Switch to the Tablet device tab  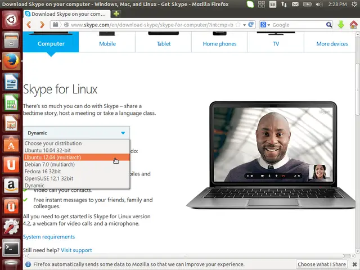[x=164, y=42]
